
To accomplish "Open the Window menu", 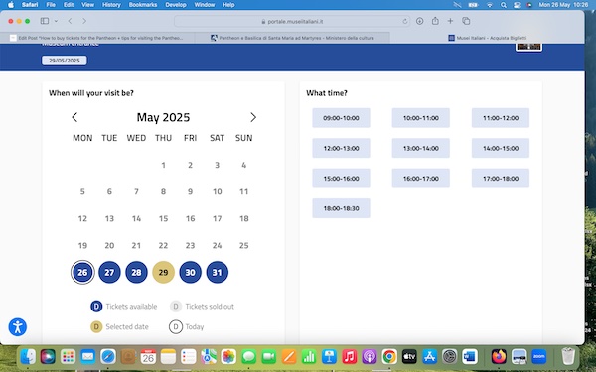I will tap(205, 5).
